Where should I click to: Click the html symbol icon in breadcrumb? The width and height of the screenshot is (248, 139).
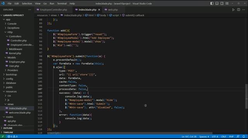coord(86,15)
